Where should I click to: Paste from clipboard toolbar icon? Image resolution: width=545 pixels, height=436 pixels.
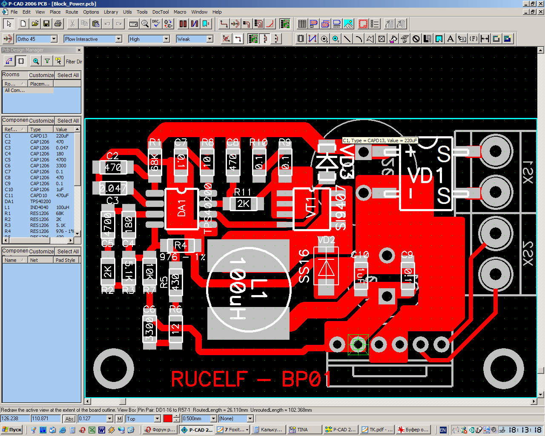tap(96, 23)
